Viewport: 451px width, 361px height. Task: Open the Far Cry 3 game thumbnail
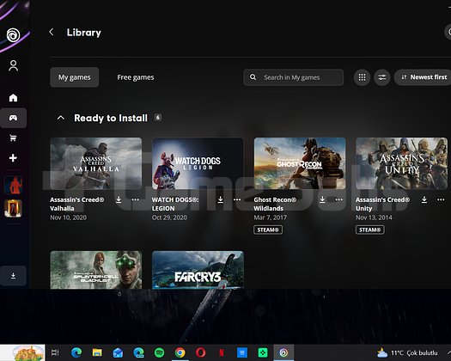[198, 270]
